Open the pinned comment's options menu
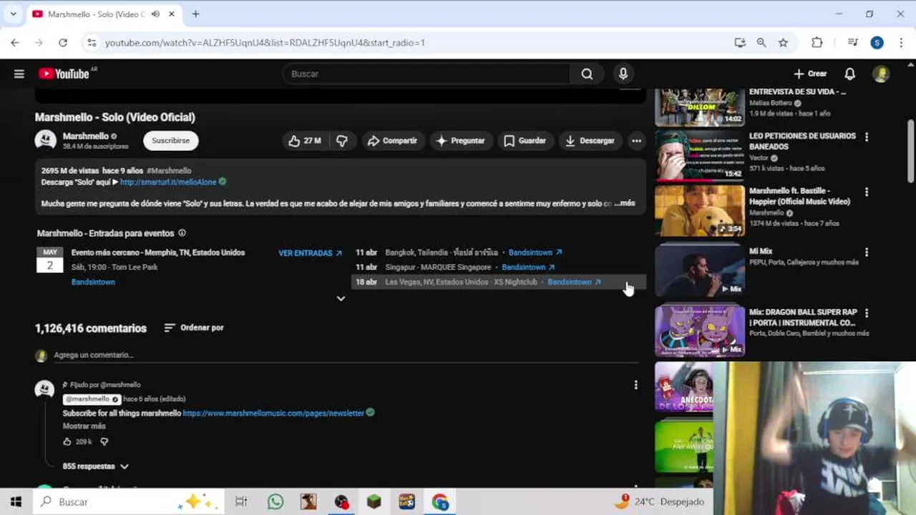The width and height of the screenshot is (916, 515). (635, 385)
